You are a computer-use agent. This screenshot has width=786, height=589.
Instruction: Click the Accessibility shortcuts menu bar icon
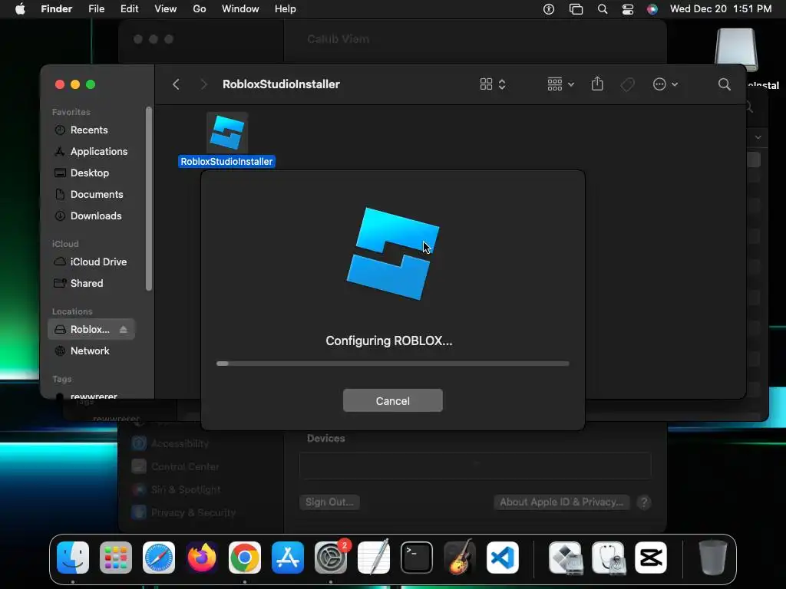(x=549, y=9)
